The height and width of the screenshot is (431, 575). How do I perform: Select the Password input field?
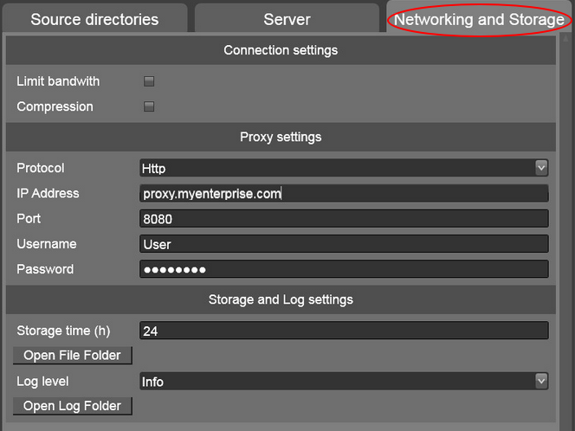344,269
